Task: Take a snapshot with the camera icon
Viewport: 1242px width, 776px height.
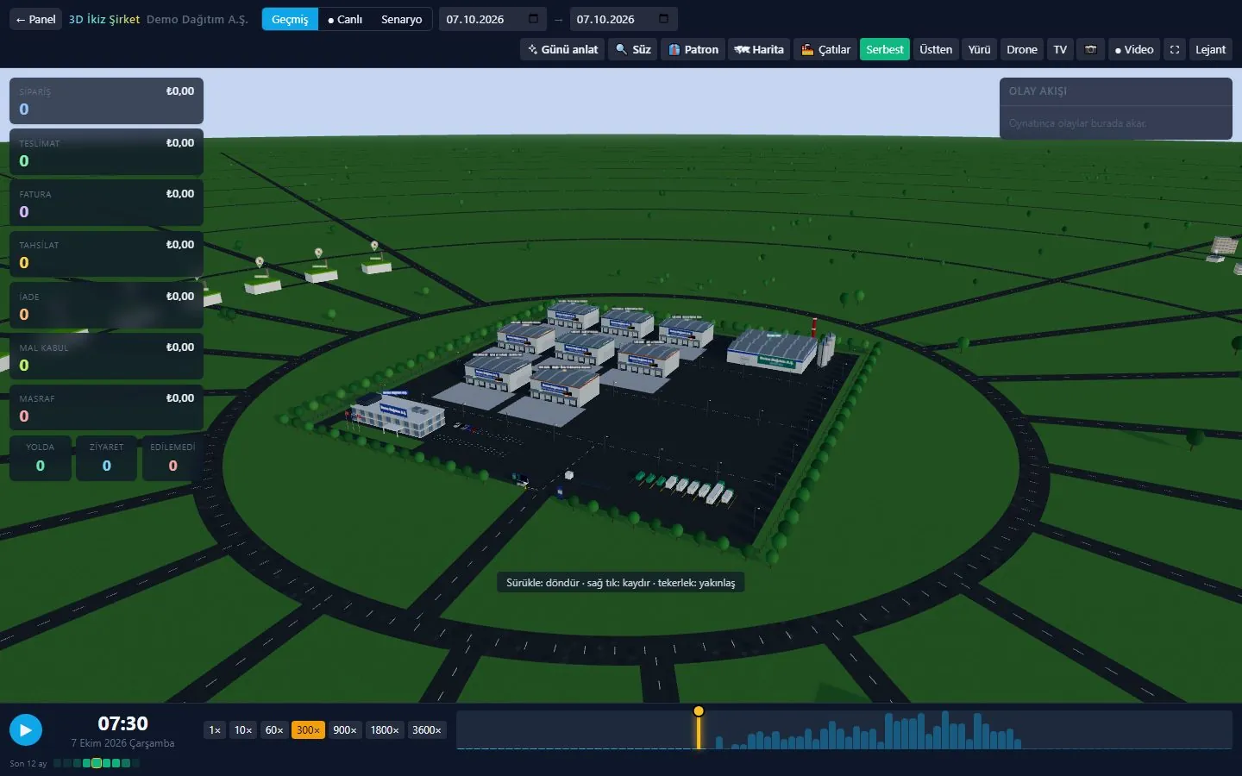Action: (1090, 50)
